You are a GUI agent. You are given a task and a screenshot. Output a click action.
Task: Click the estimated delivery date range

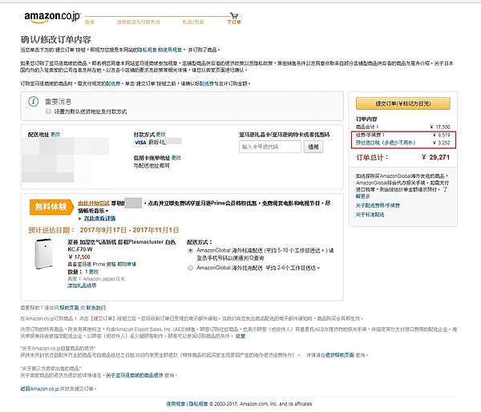(129, 230)
